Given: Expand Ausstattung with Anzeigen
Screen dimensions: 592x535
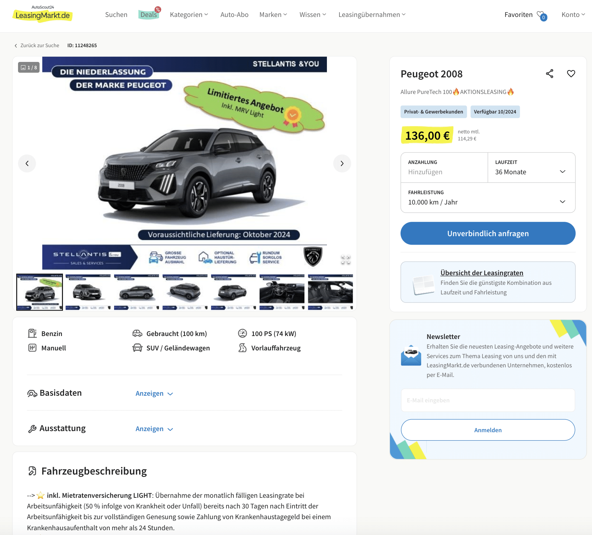Looking at the screenshot, I should click(154, 429).
